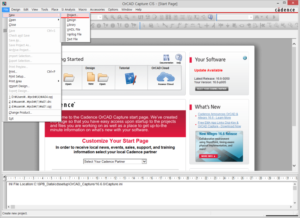The width and height of the screenshot is (300, 218).
Task: Click Print Setup... in File menu
Action: click(31, 76)
